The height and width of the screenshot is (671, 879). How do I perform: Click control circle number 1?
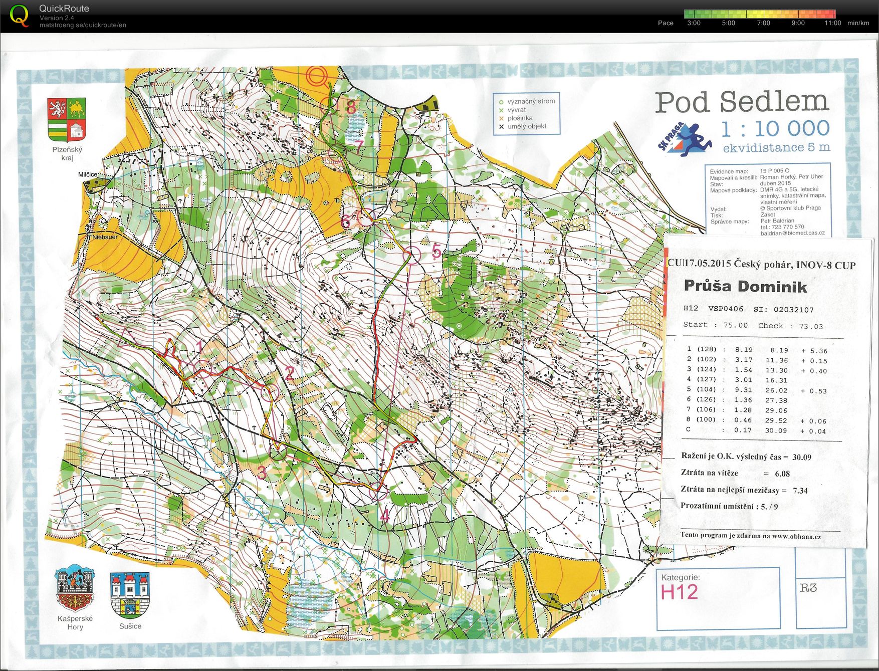coord(203,368)
